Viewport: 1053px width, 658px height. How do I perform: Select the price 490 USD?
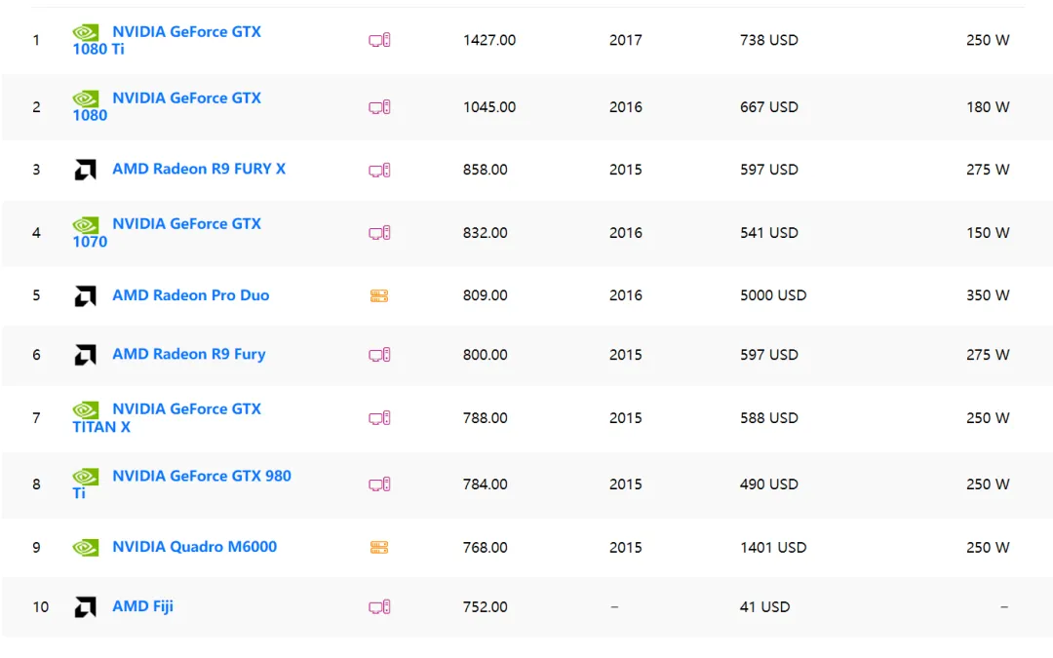click(x=769, y=484)
